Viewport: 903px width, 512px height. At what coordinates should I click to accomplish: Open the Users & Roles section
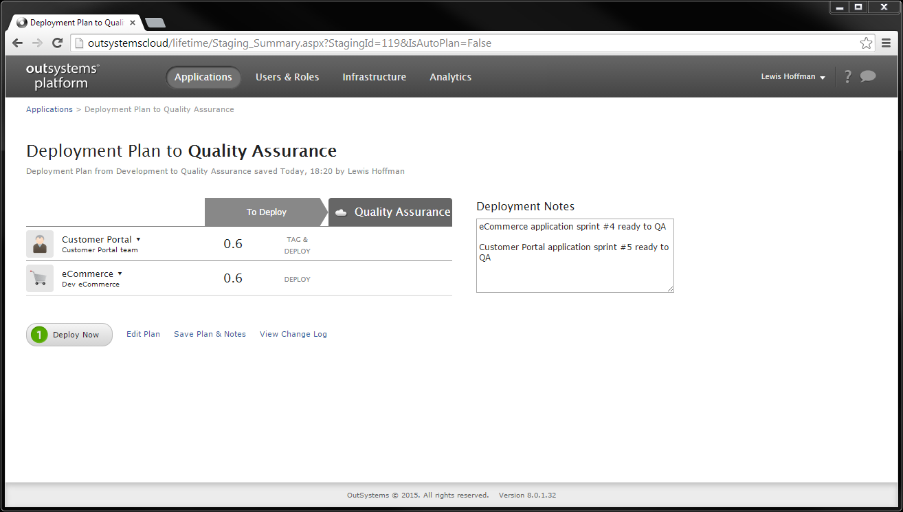click(x=287, y=77)
